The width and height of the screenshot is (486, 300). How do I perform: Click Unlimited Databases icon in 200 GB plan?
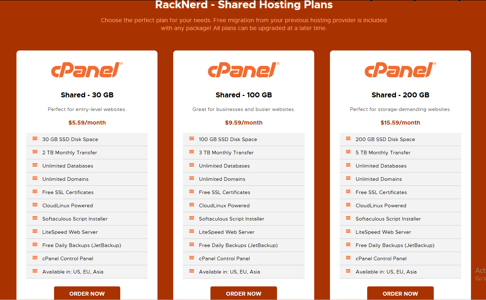(x=349, y=165)
